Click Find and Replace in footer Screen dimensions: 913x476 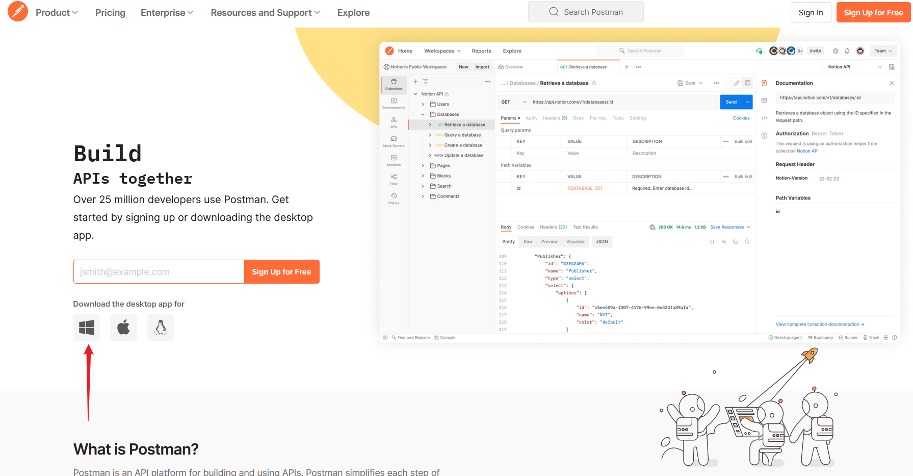pos(410,338)
